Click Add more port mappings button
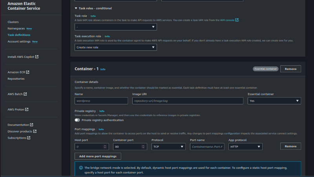Screen dimensions: 314x177 (98, 156)
